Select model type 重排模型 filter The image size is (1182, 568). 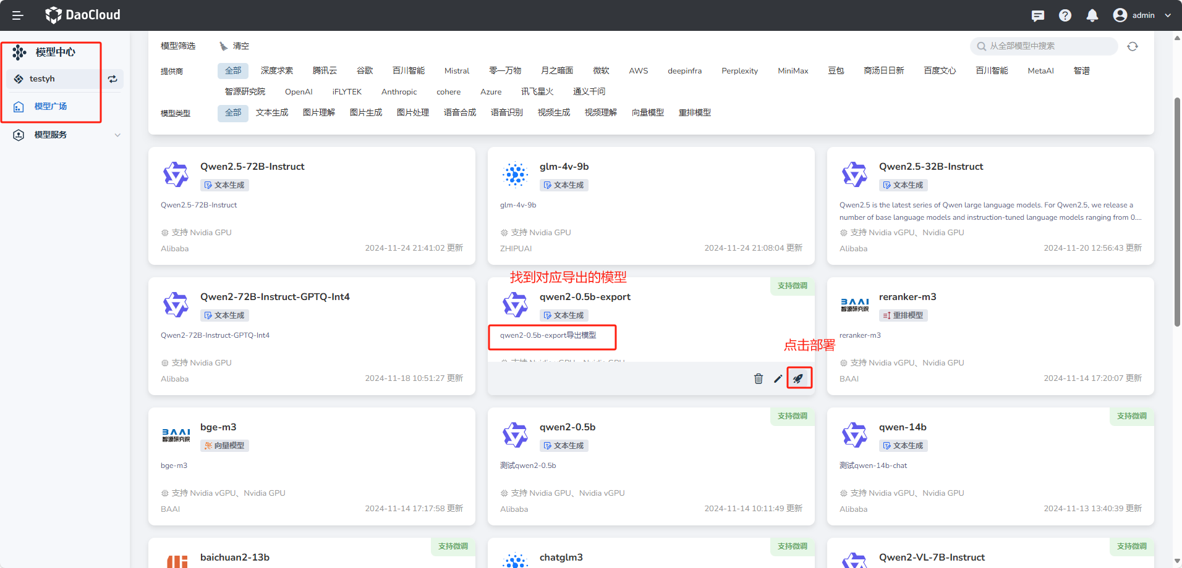695,113
